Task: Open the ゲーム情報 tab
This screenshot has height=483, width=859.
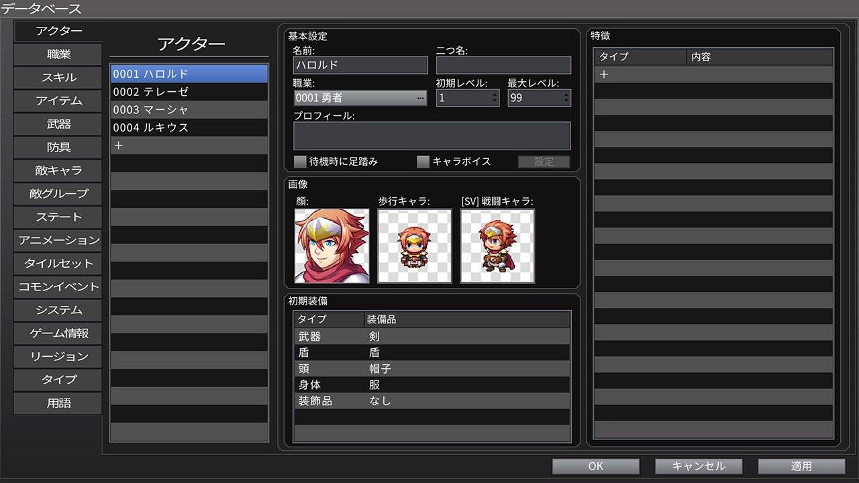Action: click(58, 333)
